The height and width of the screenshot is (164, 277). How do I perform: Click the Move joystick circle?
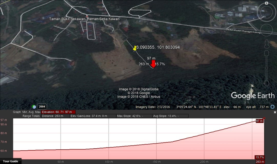click(266, 30)
